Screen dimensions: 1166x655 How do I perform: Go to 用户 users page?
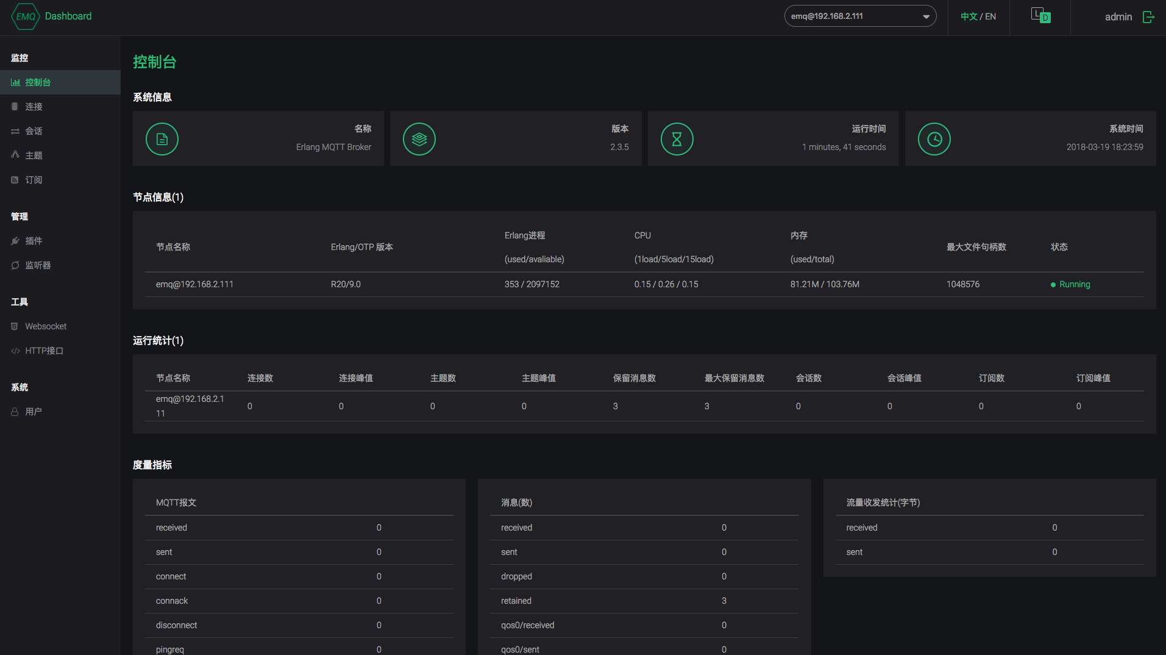[x=60, y=412]
